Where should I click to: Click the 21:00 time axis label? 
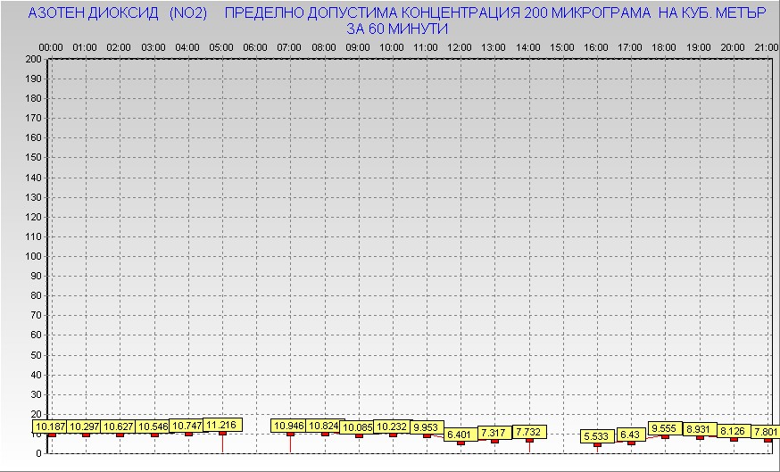pyautogui.click(x=766, y=46)
